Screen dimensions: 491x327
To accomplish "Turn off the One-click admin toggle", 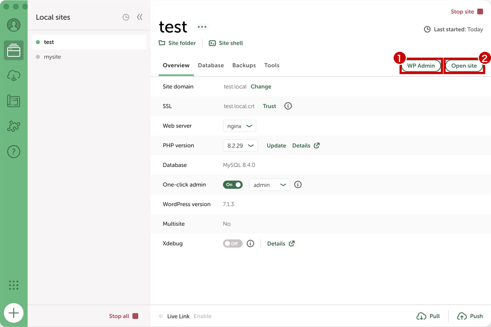I will point(233,185).
